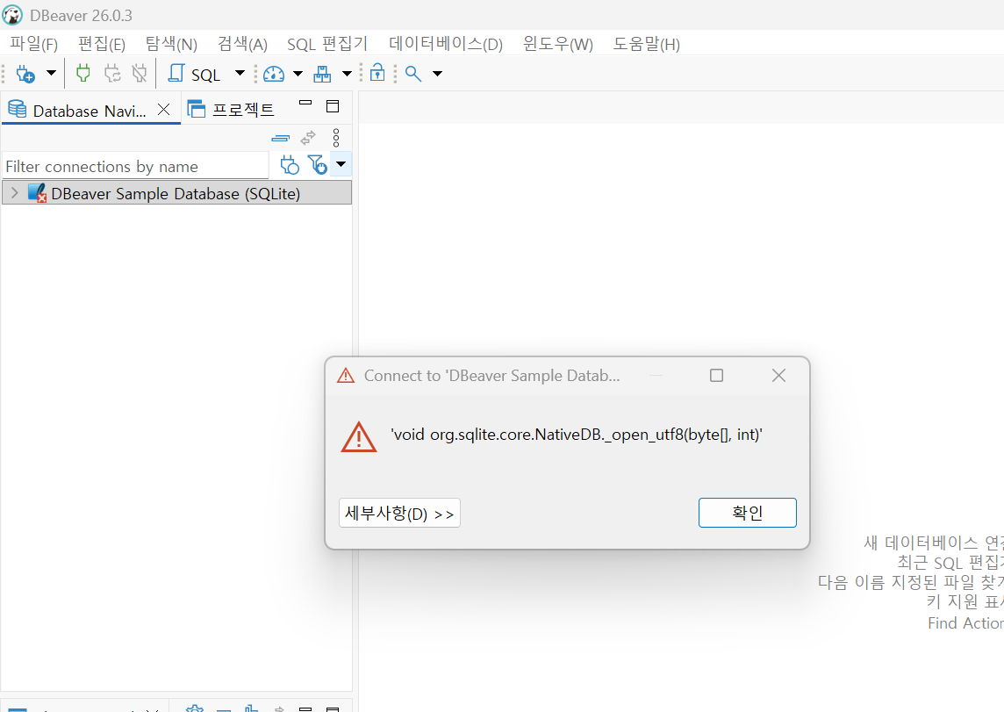
Task: Open the 검색(A) menu
Action: 242,44
